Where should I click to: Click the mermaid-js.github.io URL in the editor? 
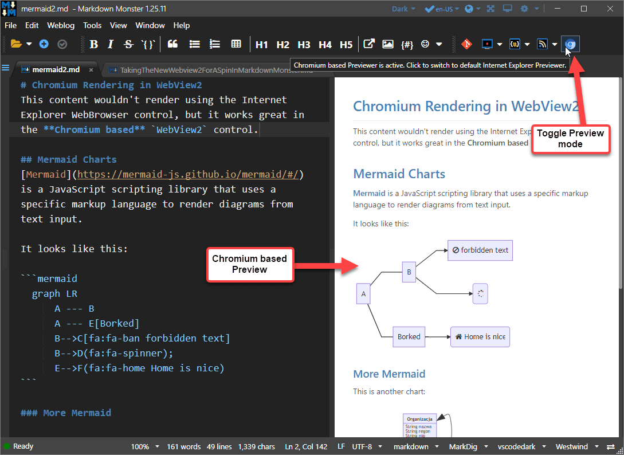point(188,174)
